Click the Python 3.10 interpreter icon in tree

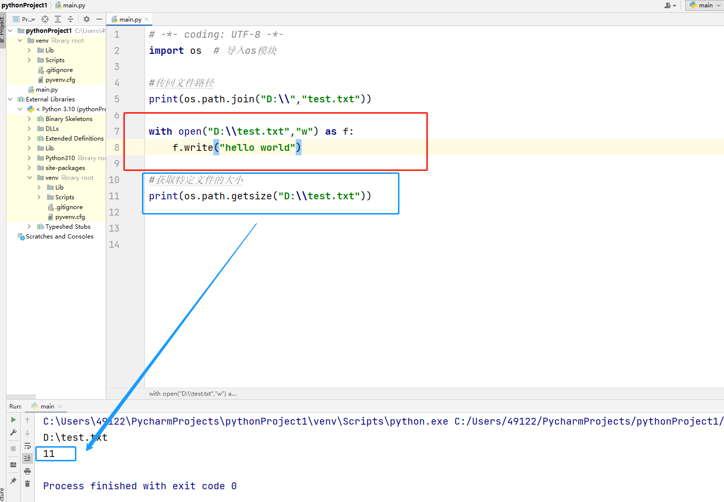click(x=31, y=109)
